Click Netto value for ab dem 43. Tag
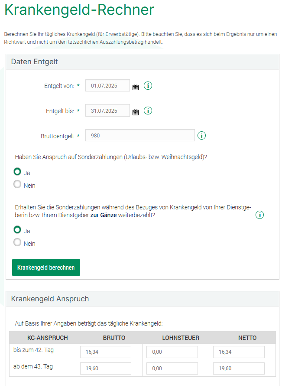This screenshot has width=282, height=388. (239, 368)
